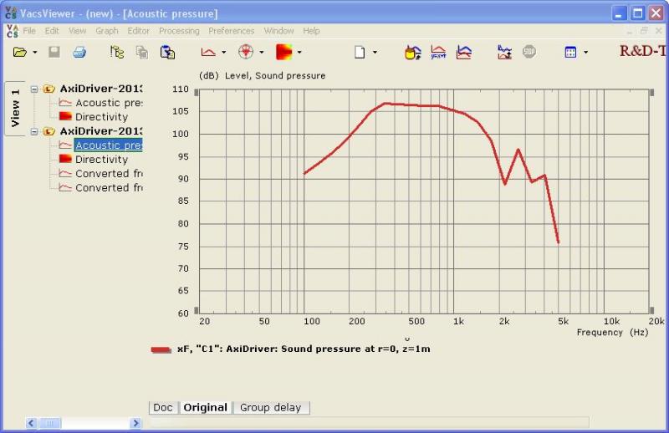Open the File menu

pos(29,31)
